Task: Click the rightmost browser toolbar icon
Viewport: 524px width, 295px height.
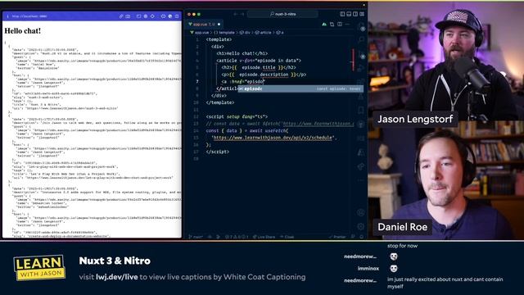Action: pyautogui.click(x=177, y=16)
